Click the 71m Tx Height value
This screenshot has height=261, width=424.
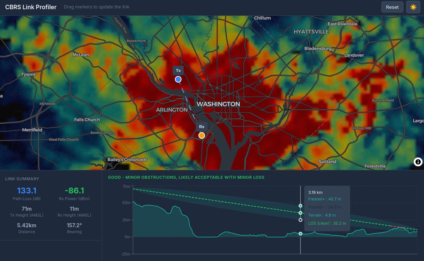coord(27,209)
